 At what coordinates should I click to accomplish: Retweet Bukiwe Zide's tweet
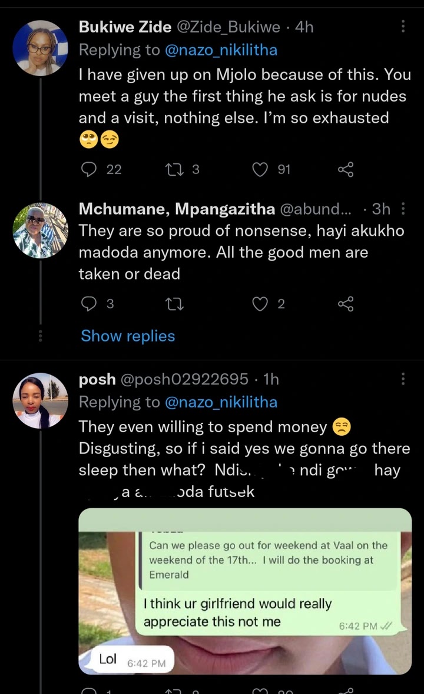(x=174, y=170)
